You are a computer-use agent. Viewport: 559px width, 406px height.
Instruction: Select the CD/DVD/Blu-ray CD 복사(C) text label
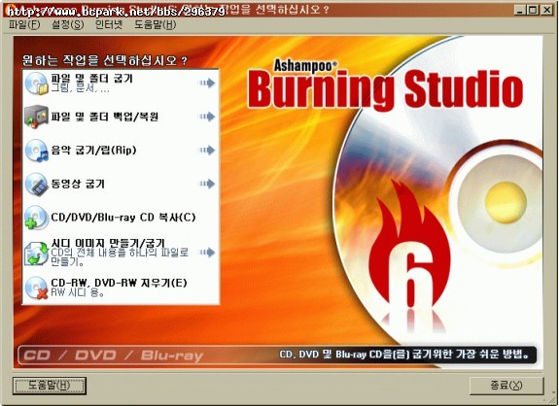(123, 218)
